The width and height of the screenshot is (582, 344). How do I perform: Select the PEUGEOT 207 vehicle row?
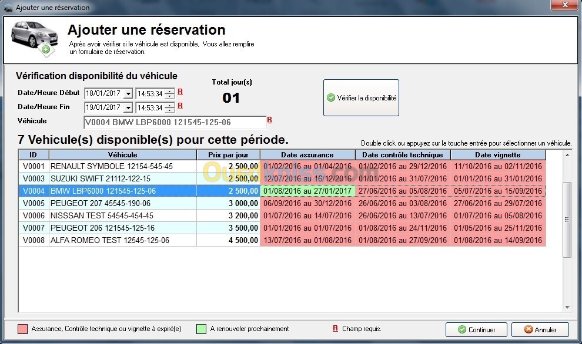pyautogui.click(x=282, y=203)
